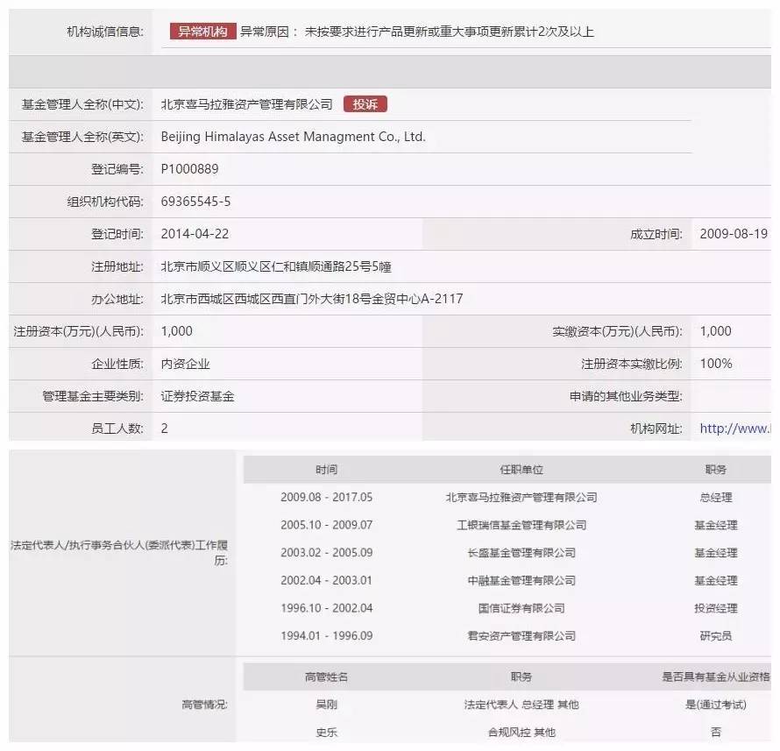Click qualification value 是(通过考试)

(x=716, y=705)
